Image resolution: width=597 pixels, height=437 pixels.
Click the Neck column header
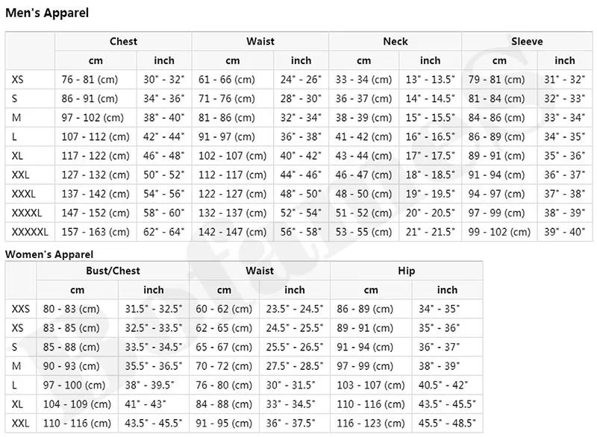[x=396, y=42]
